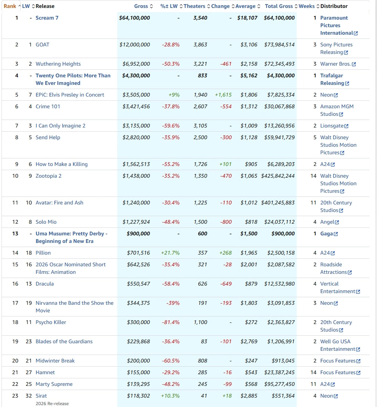Open the Pillion release link
The width and height of the screenshot is (377, 407).
(43, 253)
